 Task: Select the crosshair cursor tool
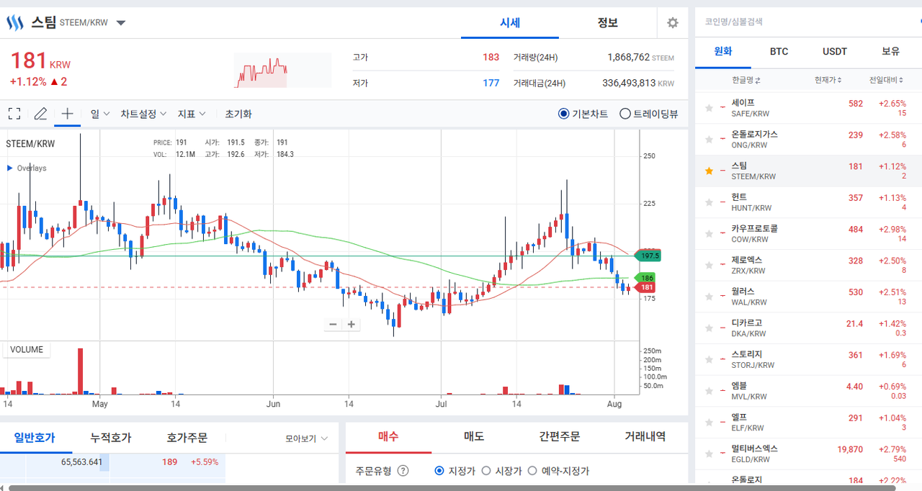pyautogui.click(x=68, y=114)
